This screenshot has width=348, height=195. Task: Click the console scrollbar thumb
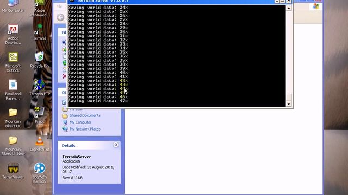288,97
